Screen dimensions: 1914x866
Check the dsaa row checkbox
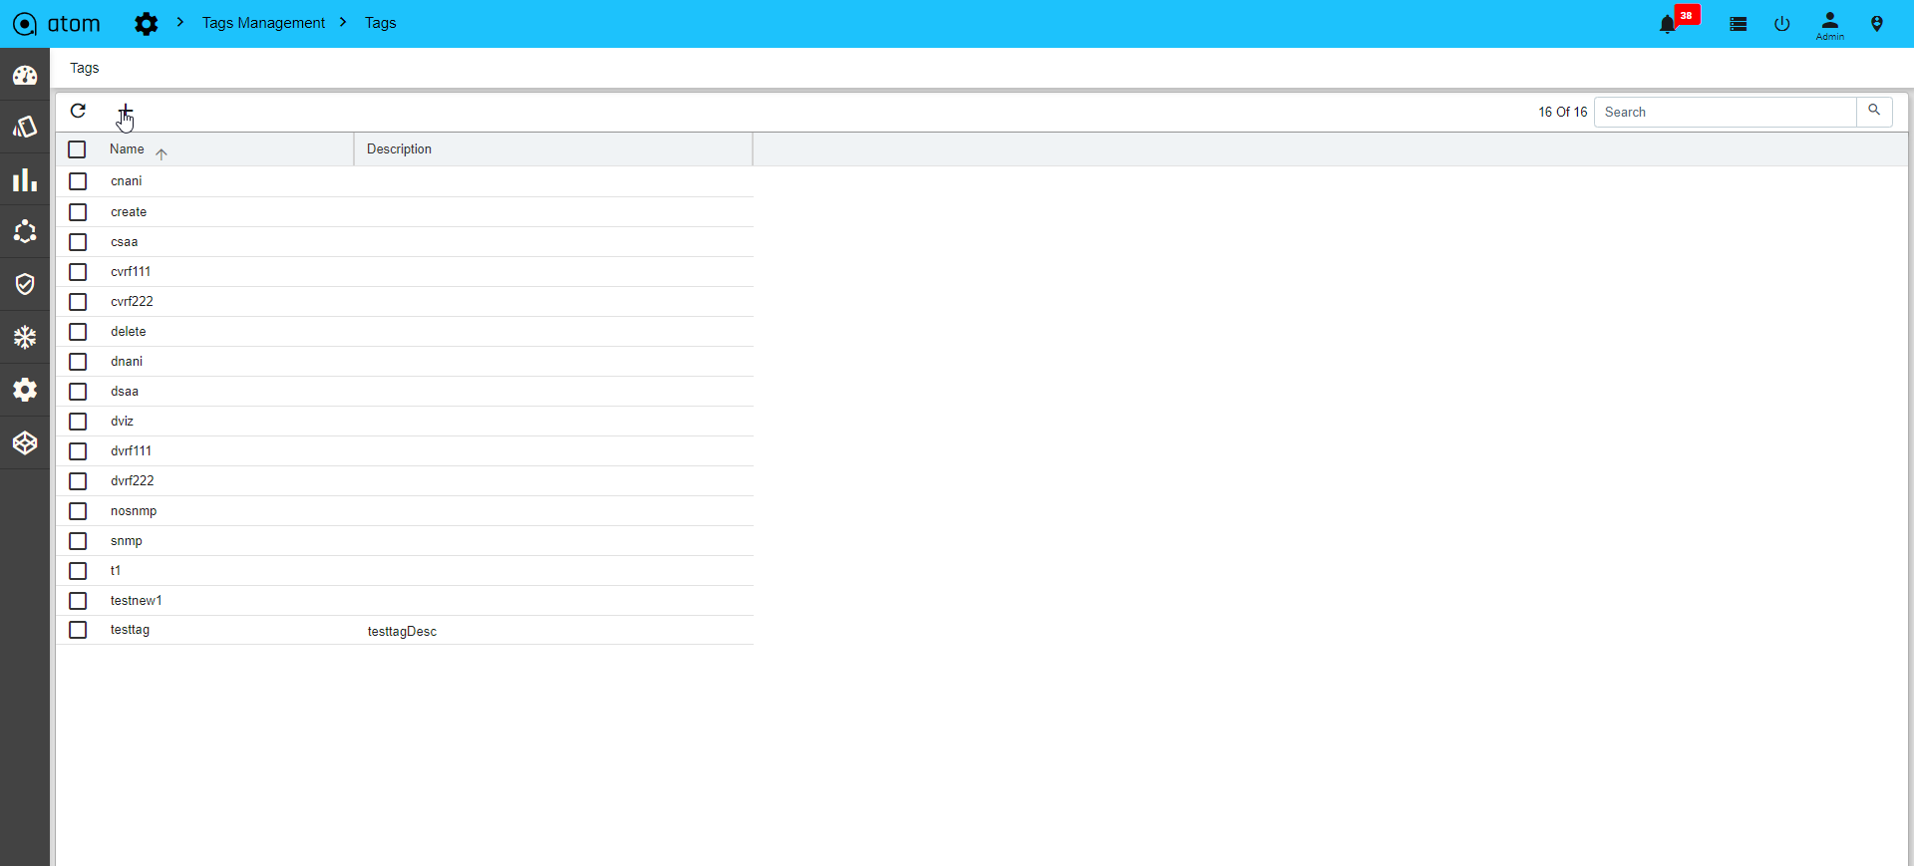[x=78, y=392]
